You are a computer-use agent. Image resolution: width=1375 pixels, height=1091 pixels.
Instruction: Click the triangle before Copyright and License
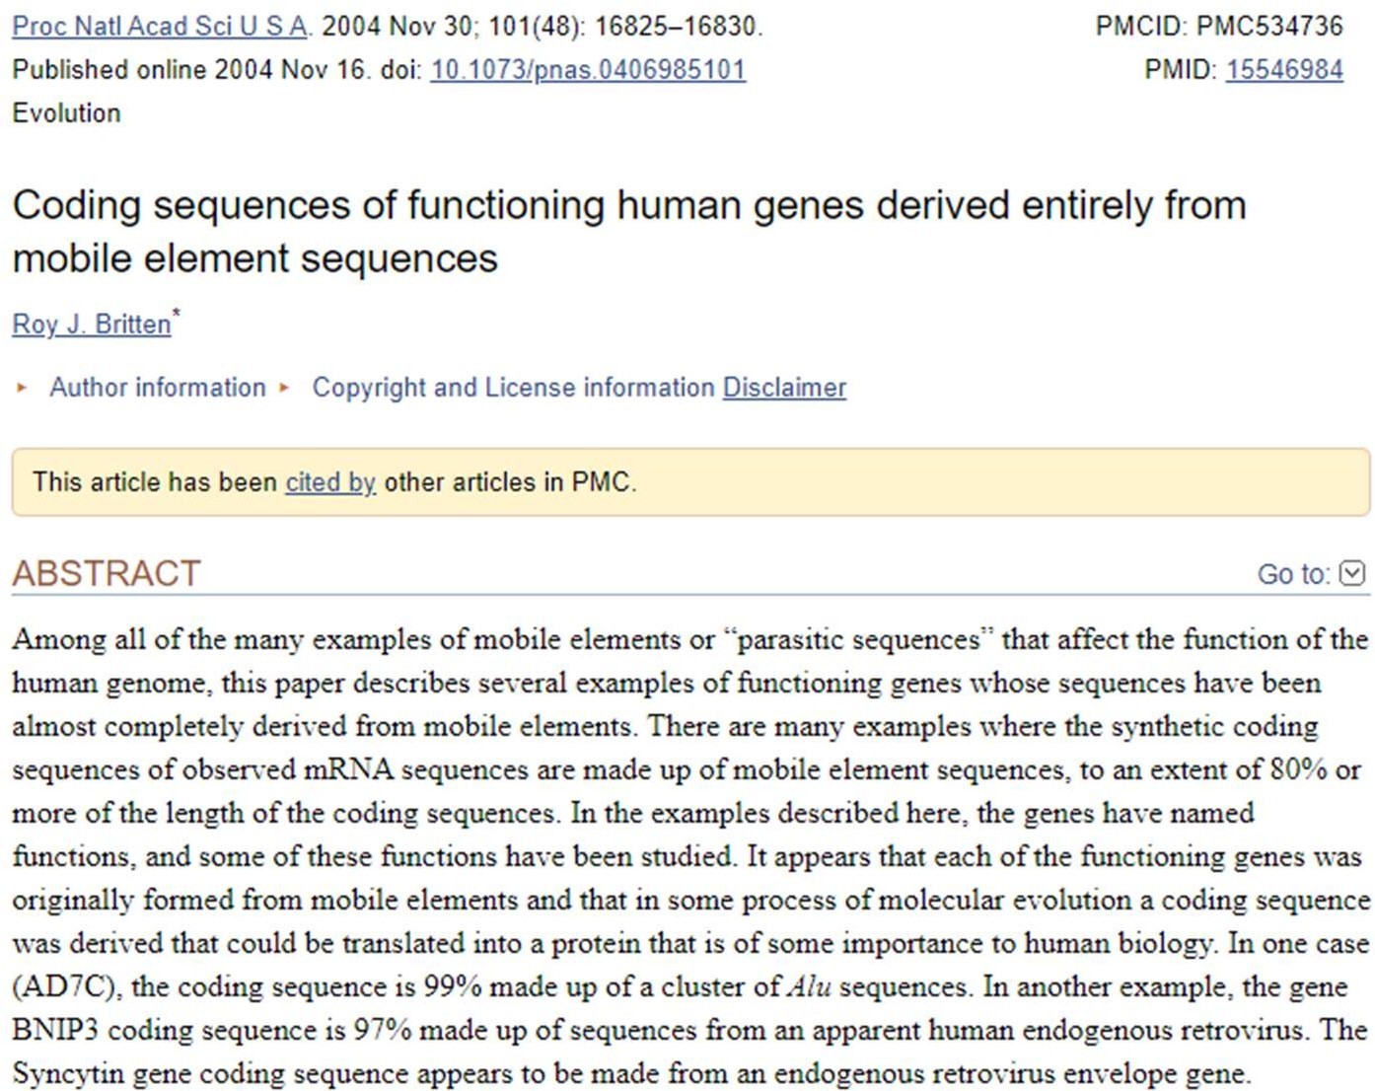pyautogui.click(x=284, y=388)
